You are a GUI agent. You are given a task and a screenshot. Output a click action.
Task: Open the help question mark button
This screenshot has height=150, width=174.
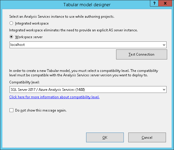(154, 3)
